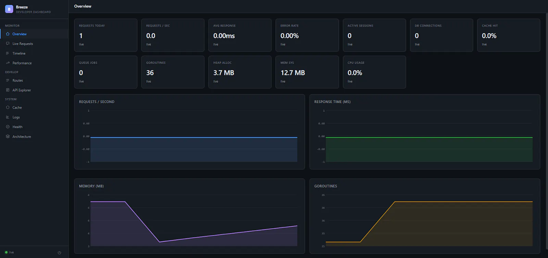This screenshot has height=258, width=548.
Task: Click the API Explorer icon
Action: click(x=8, y=90)
